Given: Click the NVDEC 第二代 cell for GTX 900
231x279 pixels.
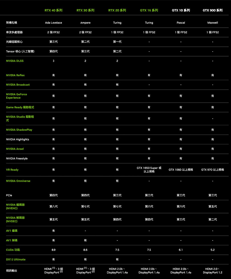Looking at the screenshot, I should 212,219.
